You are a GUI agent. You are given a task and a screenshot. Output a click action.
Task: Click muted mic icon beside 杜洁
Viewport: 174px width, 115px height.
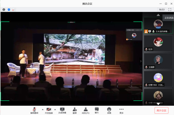click(x=146, y=49)
